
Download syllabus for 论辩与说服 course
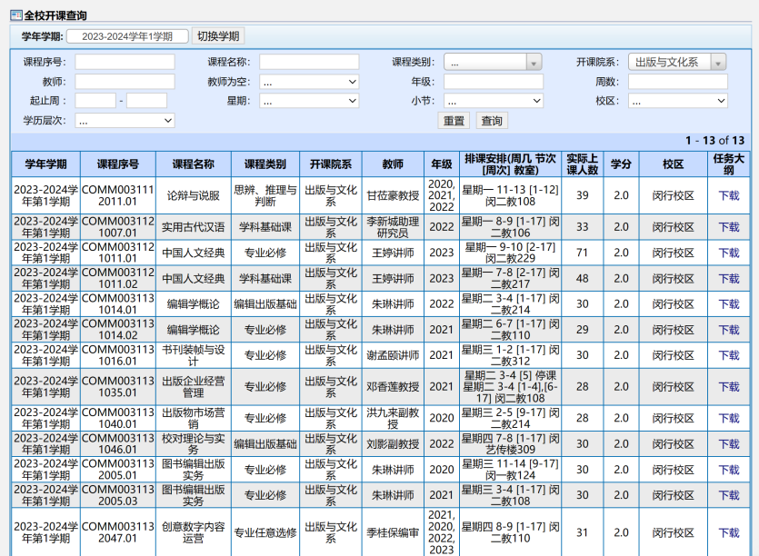tap(729, 195)
